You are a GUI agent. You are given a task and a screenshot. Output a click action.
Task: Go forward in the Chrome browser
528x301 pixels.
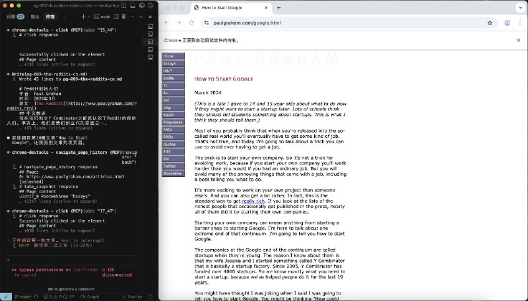179,23
